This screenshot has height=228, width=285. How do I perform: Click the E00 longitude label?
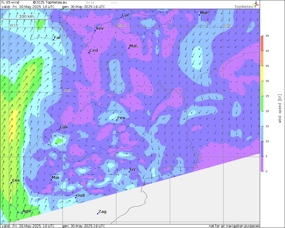tap(227, 25)
